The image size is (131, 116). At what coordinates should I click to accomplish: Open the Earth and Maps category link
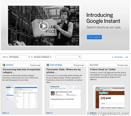click(x=56, y=65)
